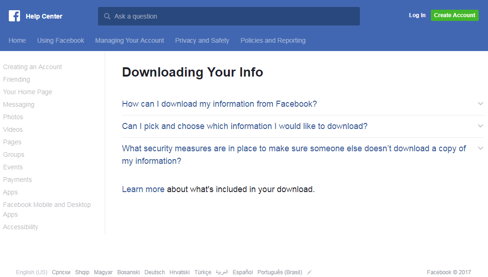Viewport: 488px width, 277px height.
Task: Click the Home navigation item
Action: (17, 40)
